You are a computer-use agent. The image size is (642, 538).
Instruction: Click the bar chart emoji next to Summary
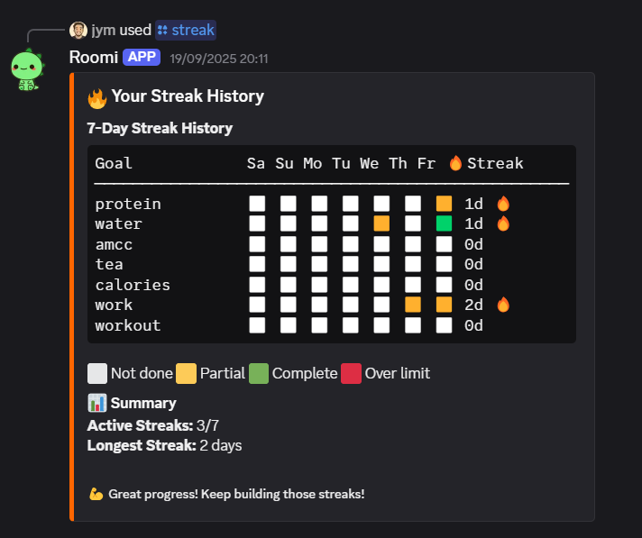point(97,403)
